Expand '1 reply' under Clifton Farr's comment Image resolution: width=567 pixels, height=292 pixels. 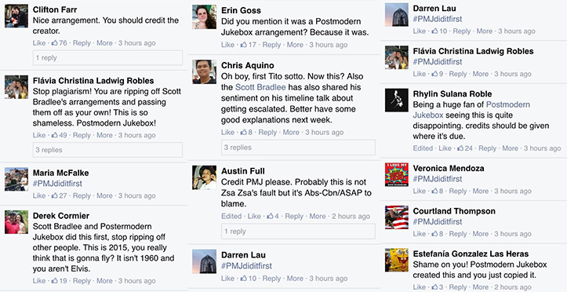[x=107, y=58]
